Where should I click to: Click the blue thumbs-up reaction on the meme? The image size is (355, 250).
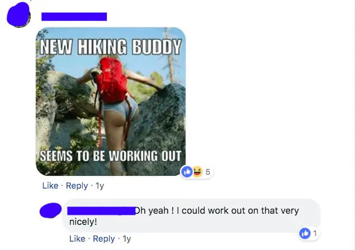click(x=187, y=172)
